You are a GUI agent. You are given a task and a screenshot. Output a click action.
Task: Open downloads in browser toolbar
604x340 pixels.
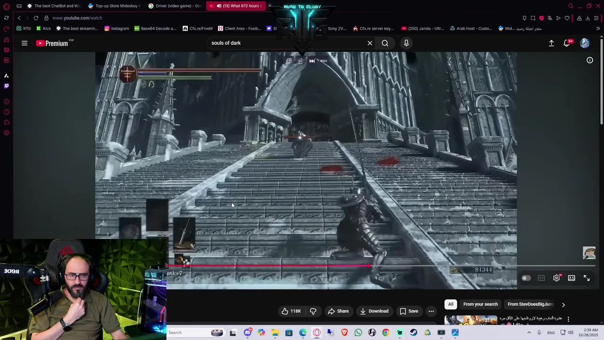click(x=587, y=18)
